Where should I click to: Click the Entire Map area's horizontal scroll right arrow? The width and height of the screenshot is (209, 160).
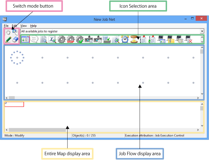[198, 130]
